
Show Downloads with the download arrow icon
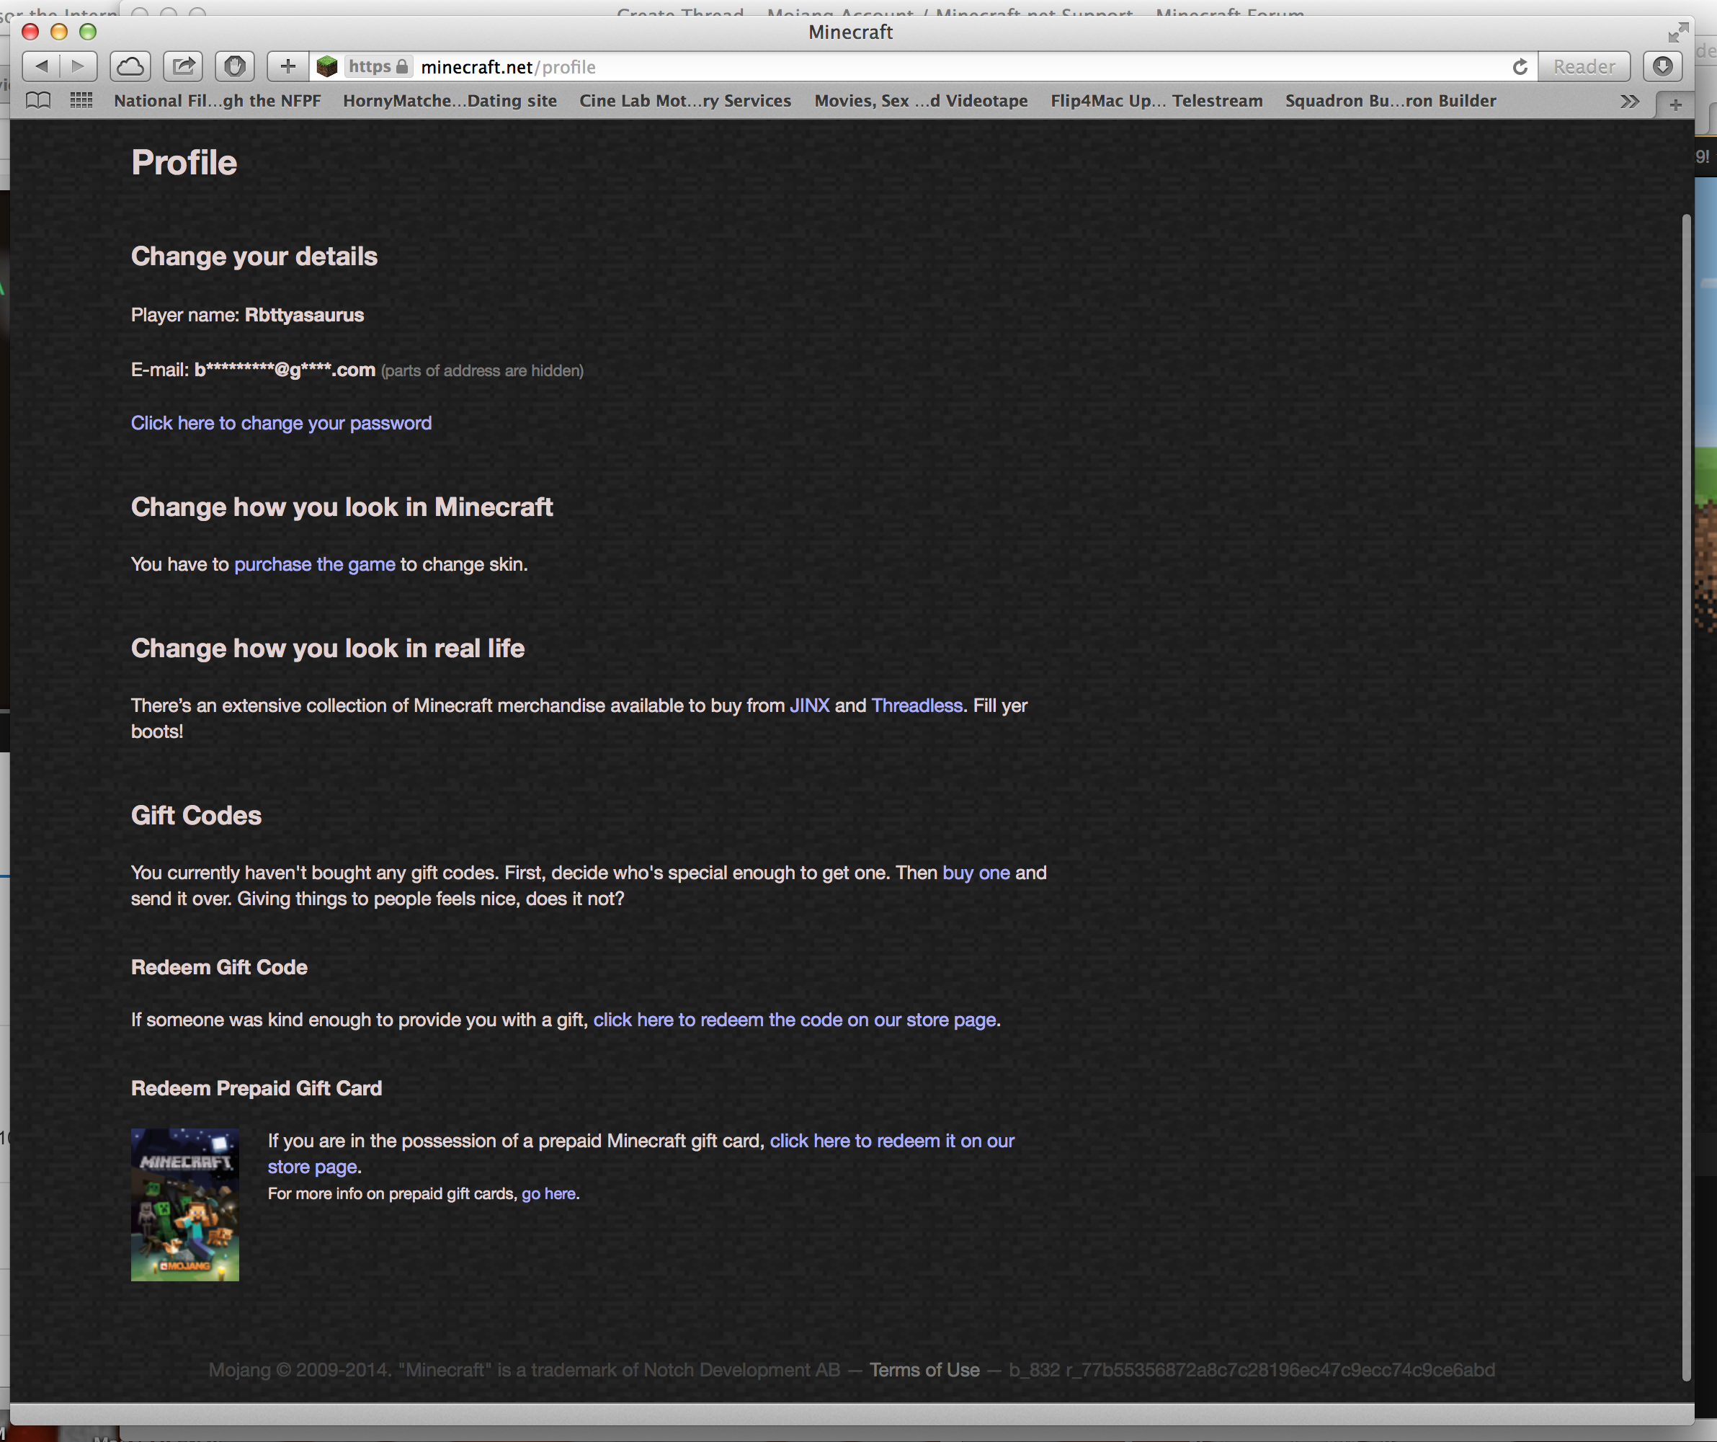(x=1662, y=66)
